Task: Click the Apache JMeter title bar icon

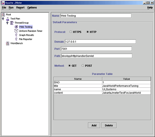Action: click(x=3, y=3)
